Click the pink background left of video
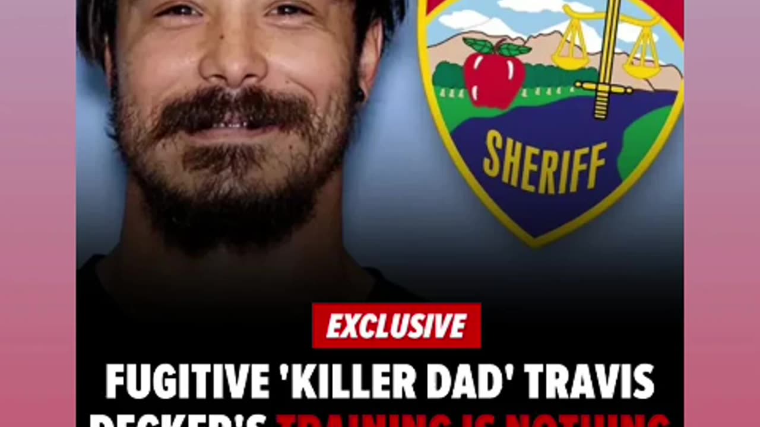The height and width of the screenshot is (427, 760). pyautogui.click(x=38, y=213)
